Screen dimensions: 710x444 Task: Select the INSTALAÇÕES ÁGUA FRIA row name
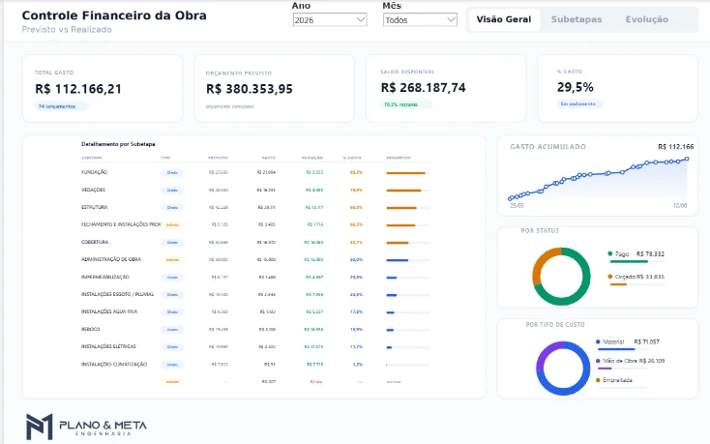coord(109,311)
